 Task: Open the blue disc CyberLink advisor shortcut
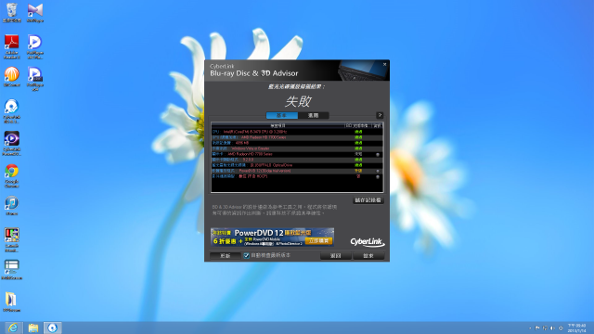[12, 111]
